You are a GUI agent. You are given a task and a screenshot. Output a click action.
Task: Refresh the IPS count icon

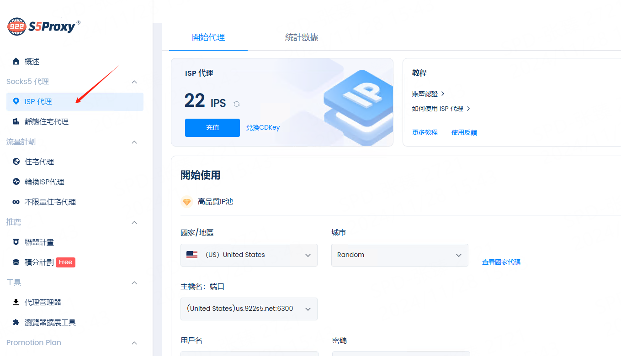click(237, 104)
